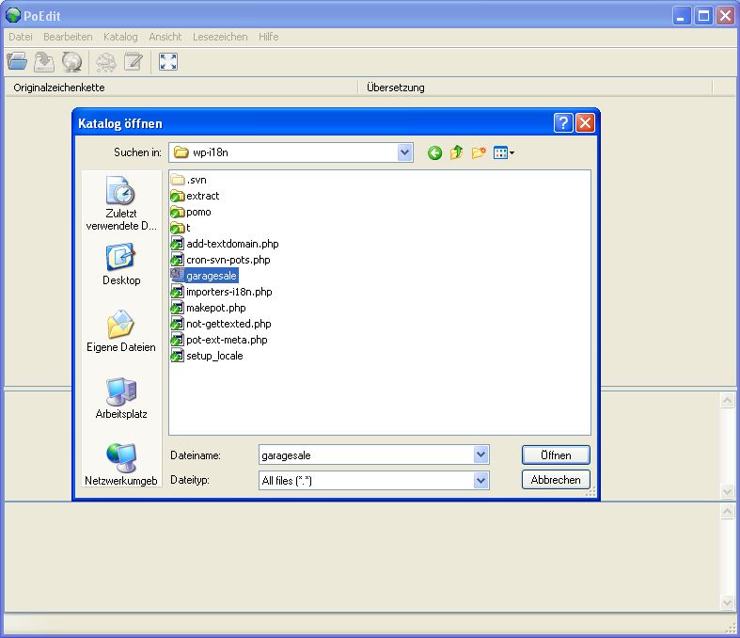Click the Abbrechen button

[556, 480]
